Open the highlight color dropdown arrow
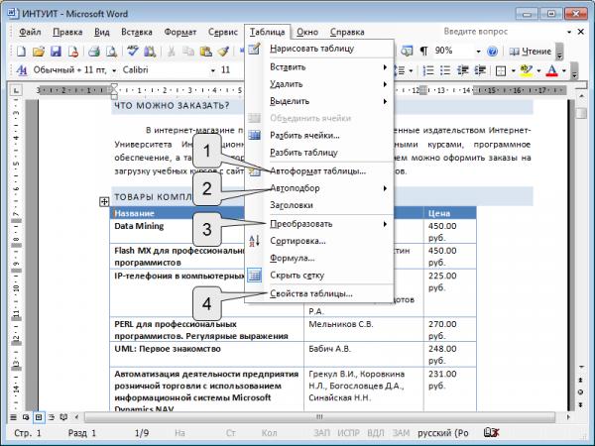Image resolution: width=595 pixels, height=446 pixels. click(538, 71)
